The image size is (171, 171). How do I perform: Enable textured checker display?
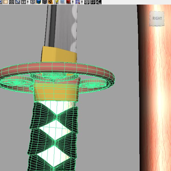(50, 2)
